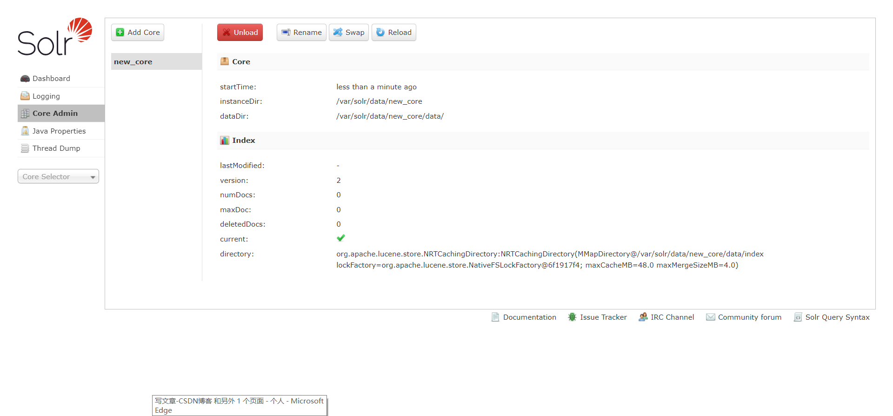
Task: Click the instanceDir path /var/solr/data/new_core
Action: tap(379, 101)
